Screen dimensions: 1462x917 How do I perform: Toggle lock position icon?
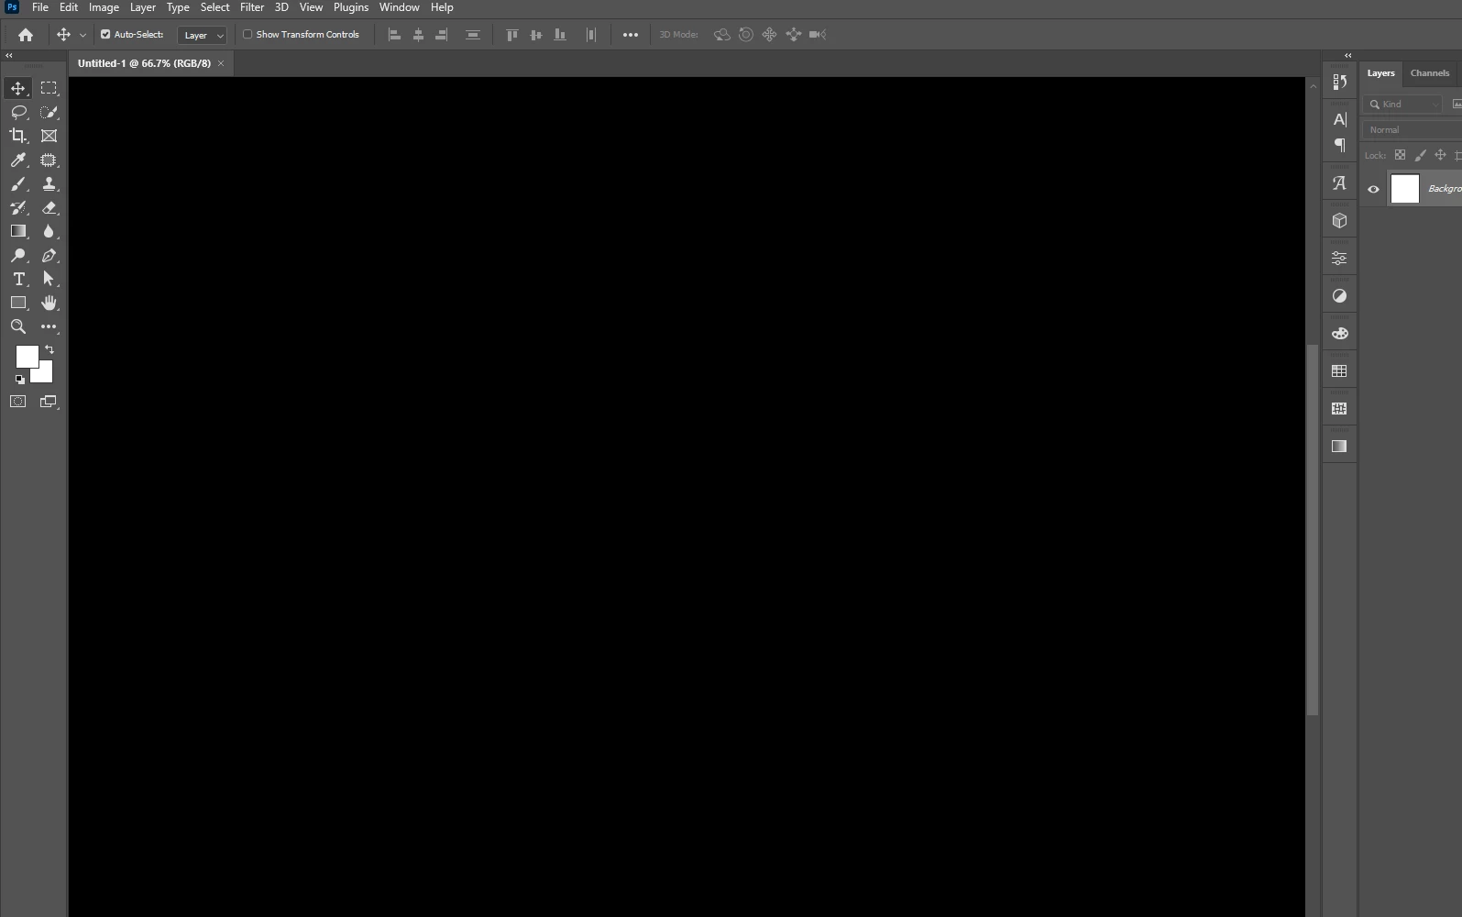(1440, 155)
